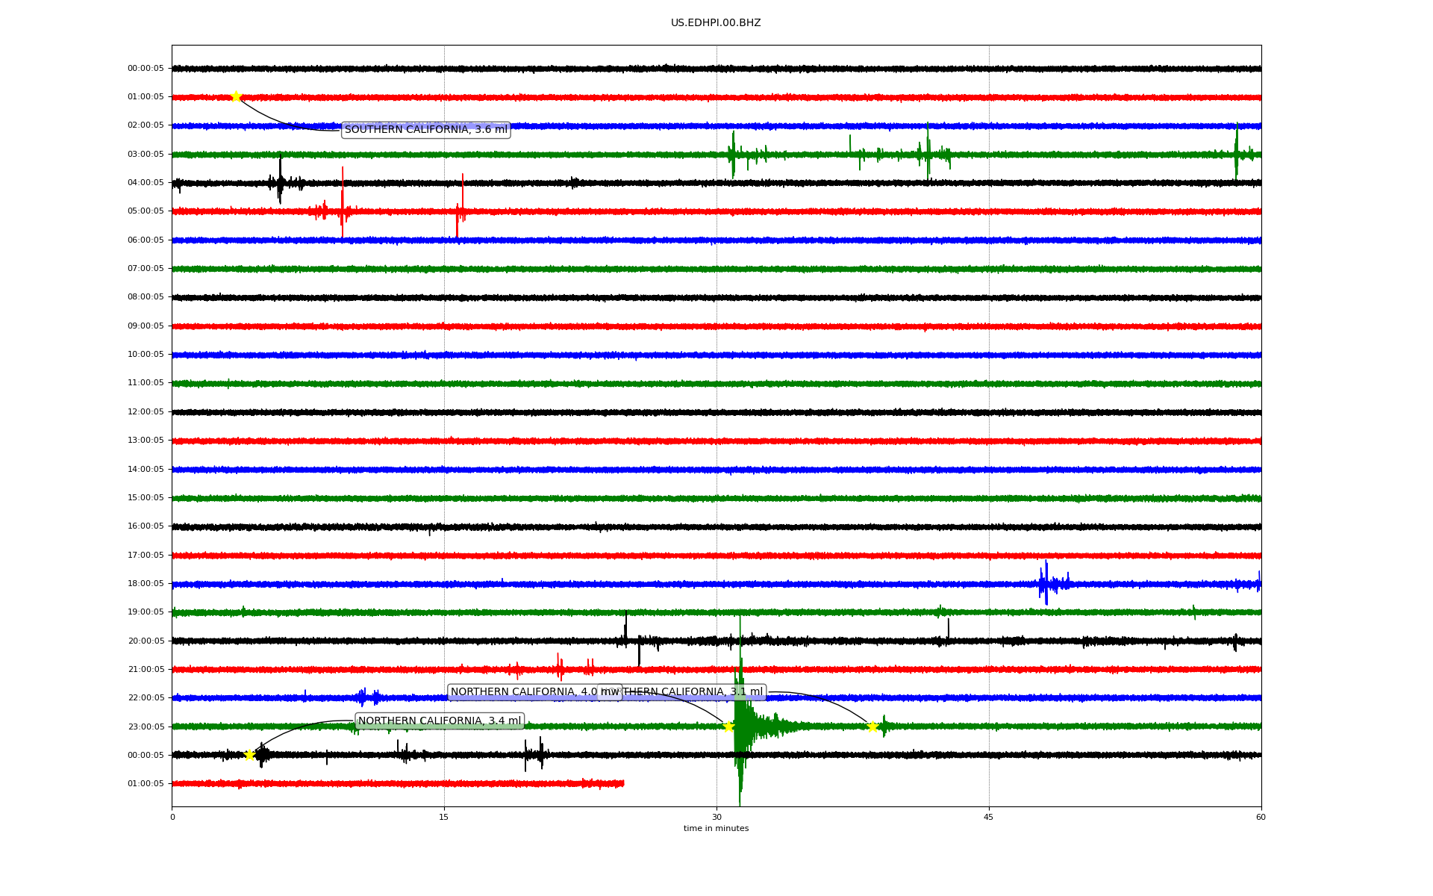Click the 45 tick on time axis

click(x=989, y=817)
